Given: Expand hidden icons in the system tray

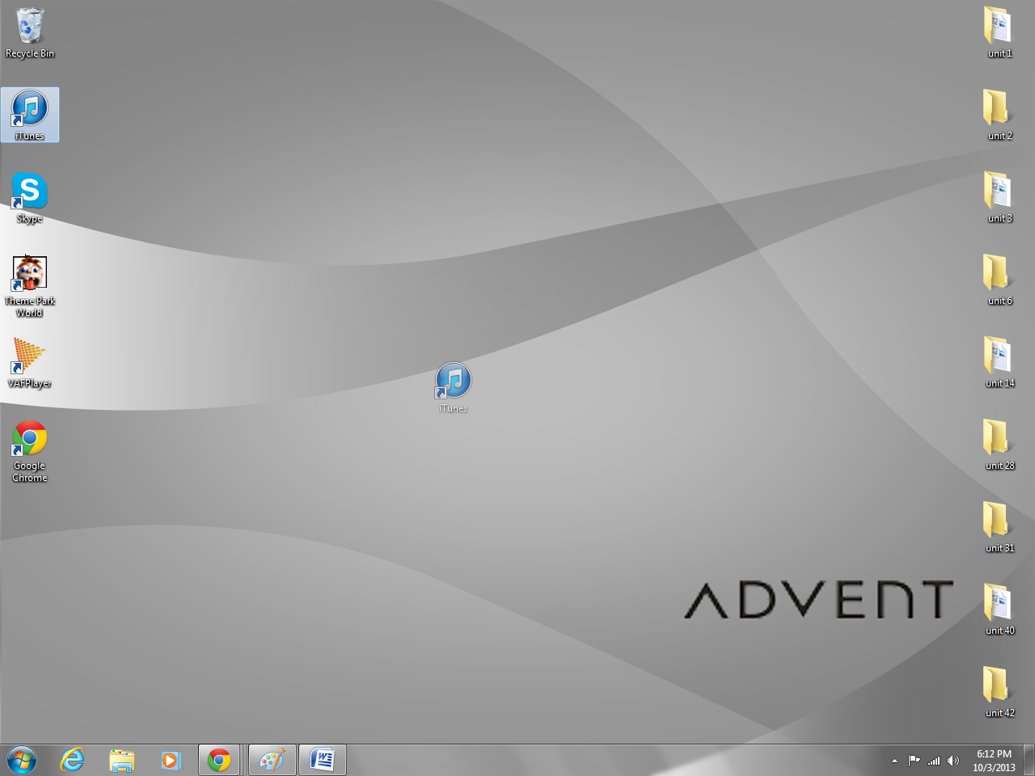Looking at the screenshot, I should [894, 760].
